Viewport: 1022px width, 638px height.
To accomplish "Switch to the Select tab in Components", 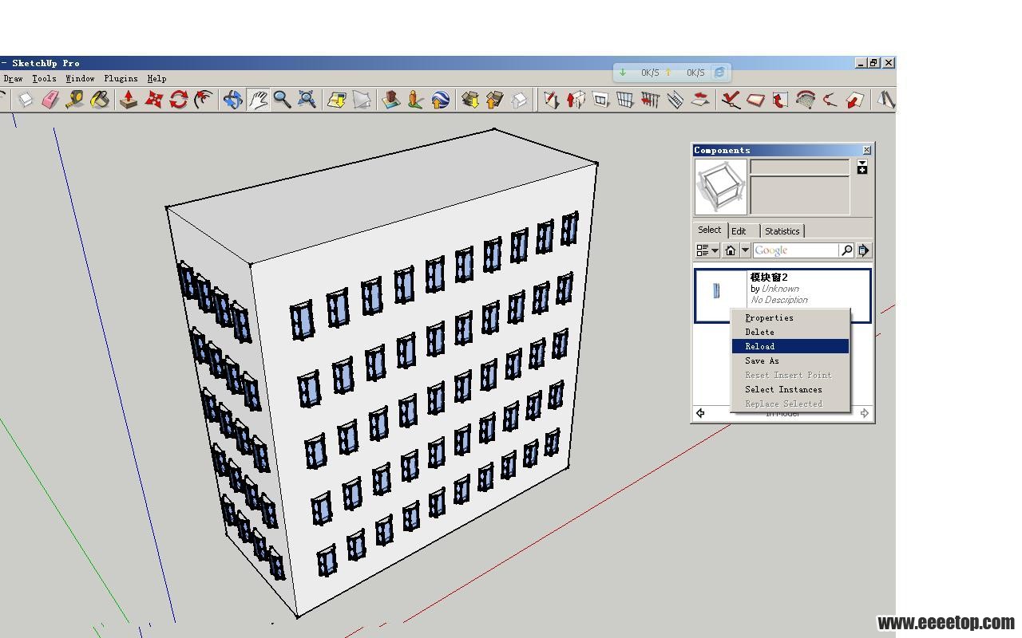I will tap(709, 230).
